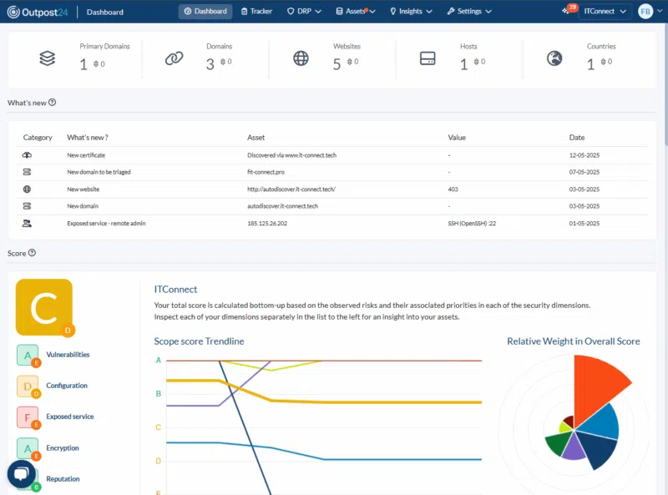Click the Hosts server icon

[x=428, y=58]
